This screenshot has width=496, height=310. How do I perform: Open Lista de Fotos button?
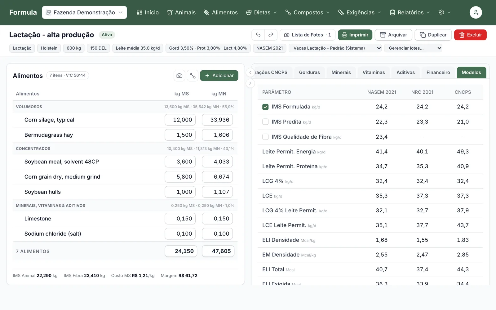pos(308,35)
